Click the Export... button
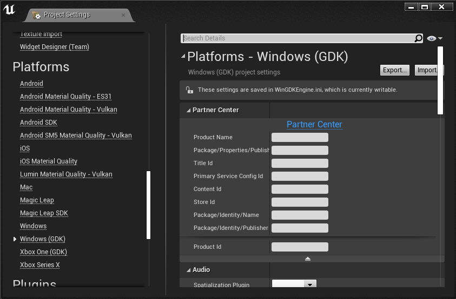 click(395, 70)
